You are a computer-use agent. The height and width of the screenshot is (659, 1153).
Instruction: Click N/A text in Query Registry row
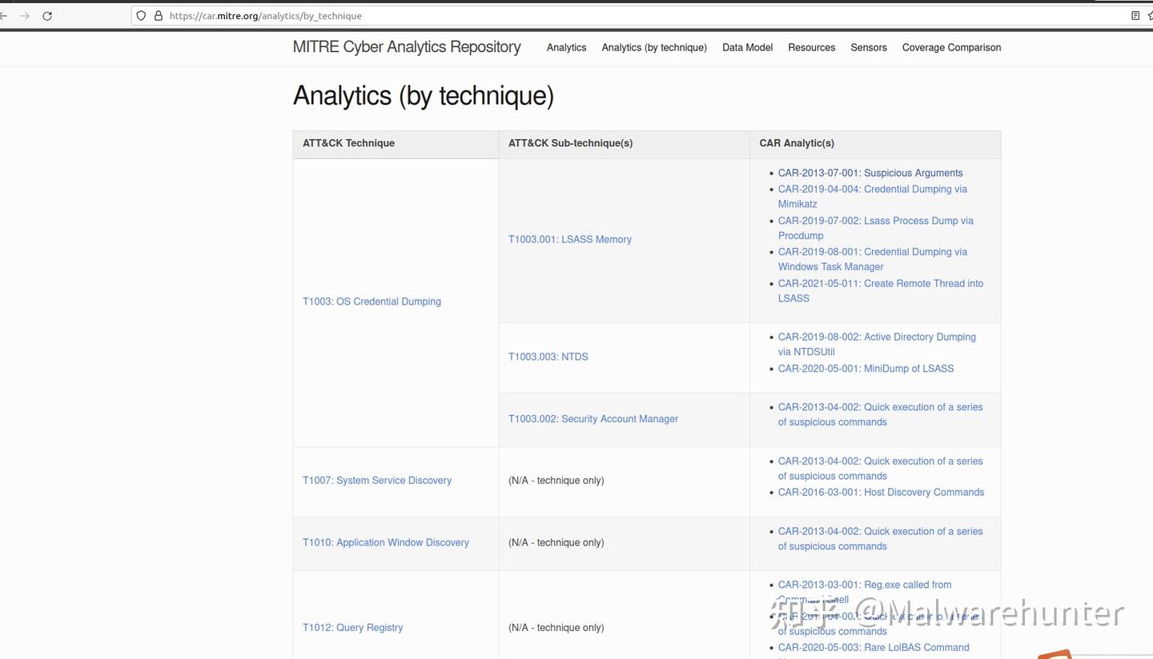coord(556,628)
